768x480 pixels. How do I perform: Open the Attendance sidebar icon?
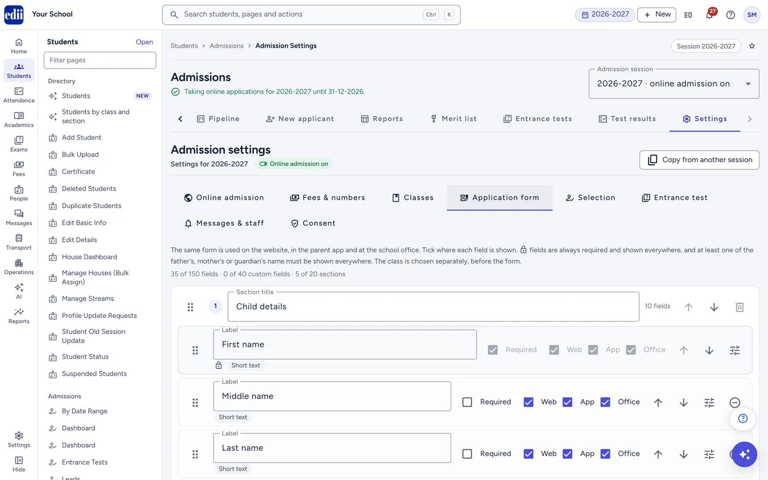pos(19,95)
